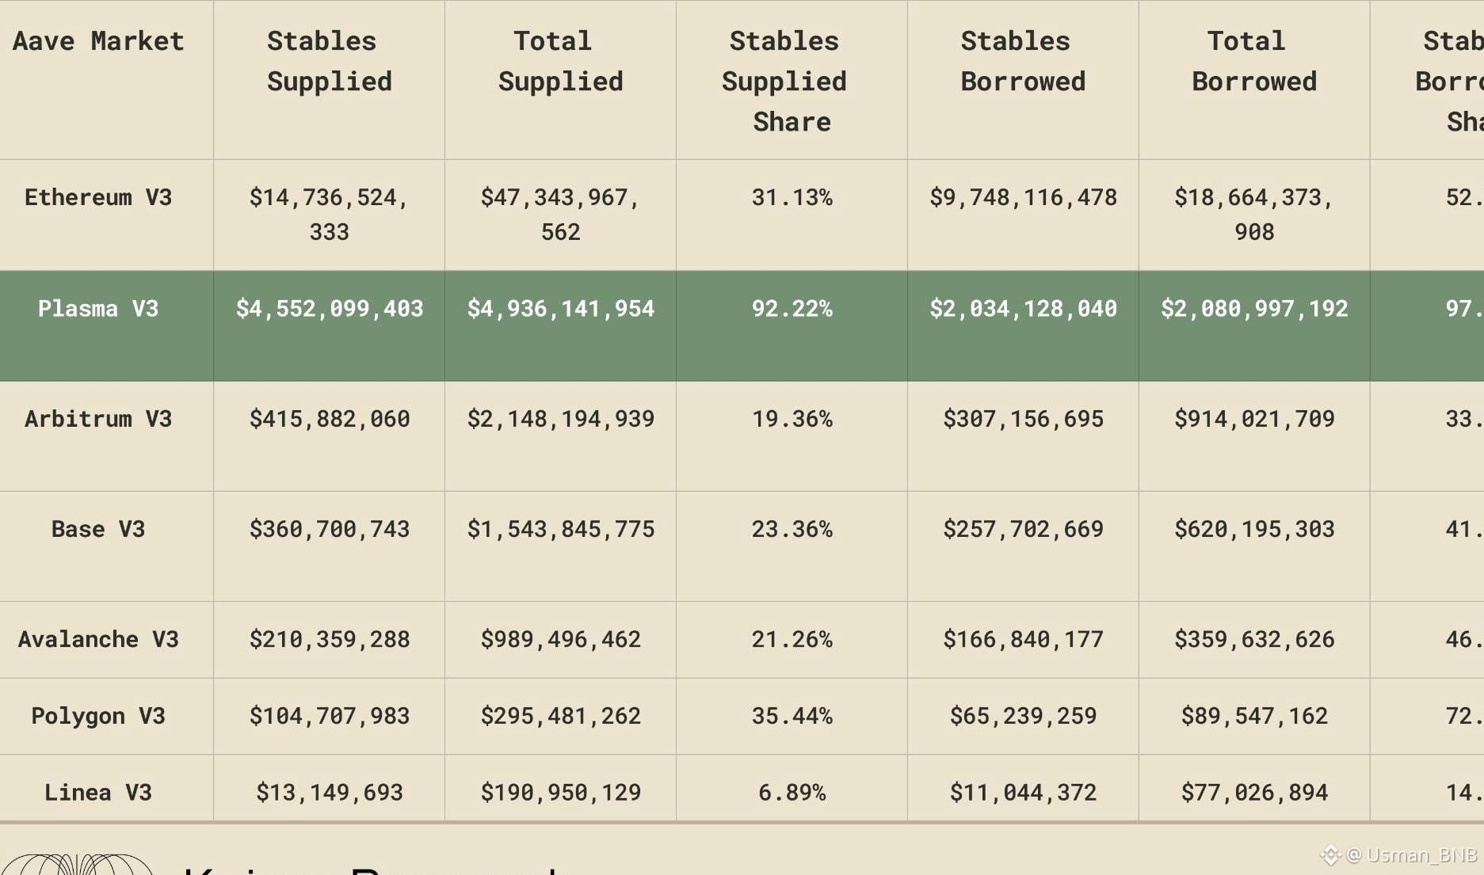Screen dimensions: 1484x875
Task: Select the Total Supplied column header
Action: pyautogui.click(x=560, y=61)
